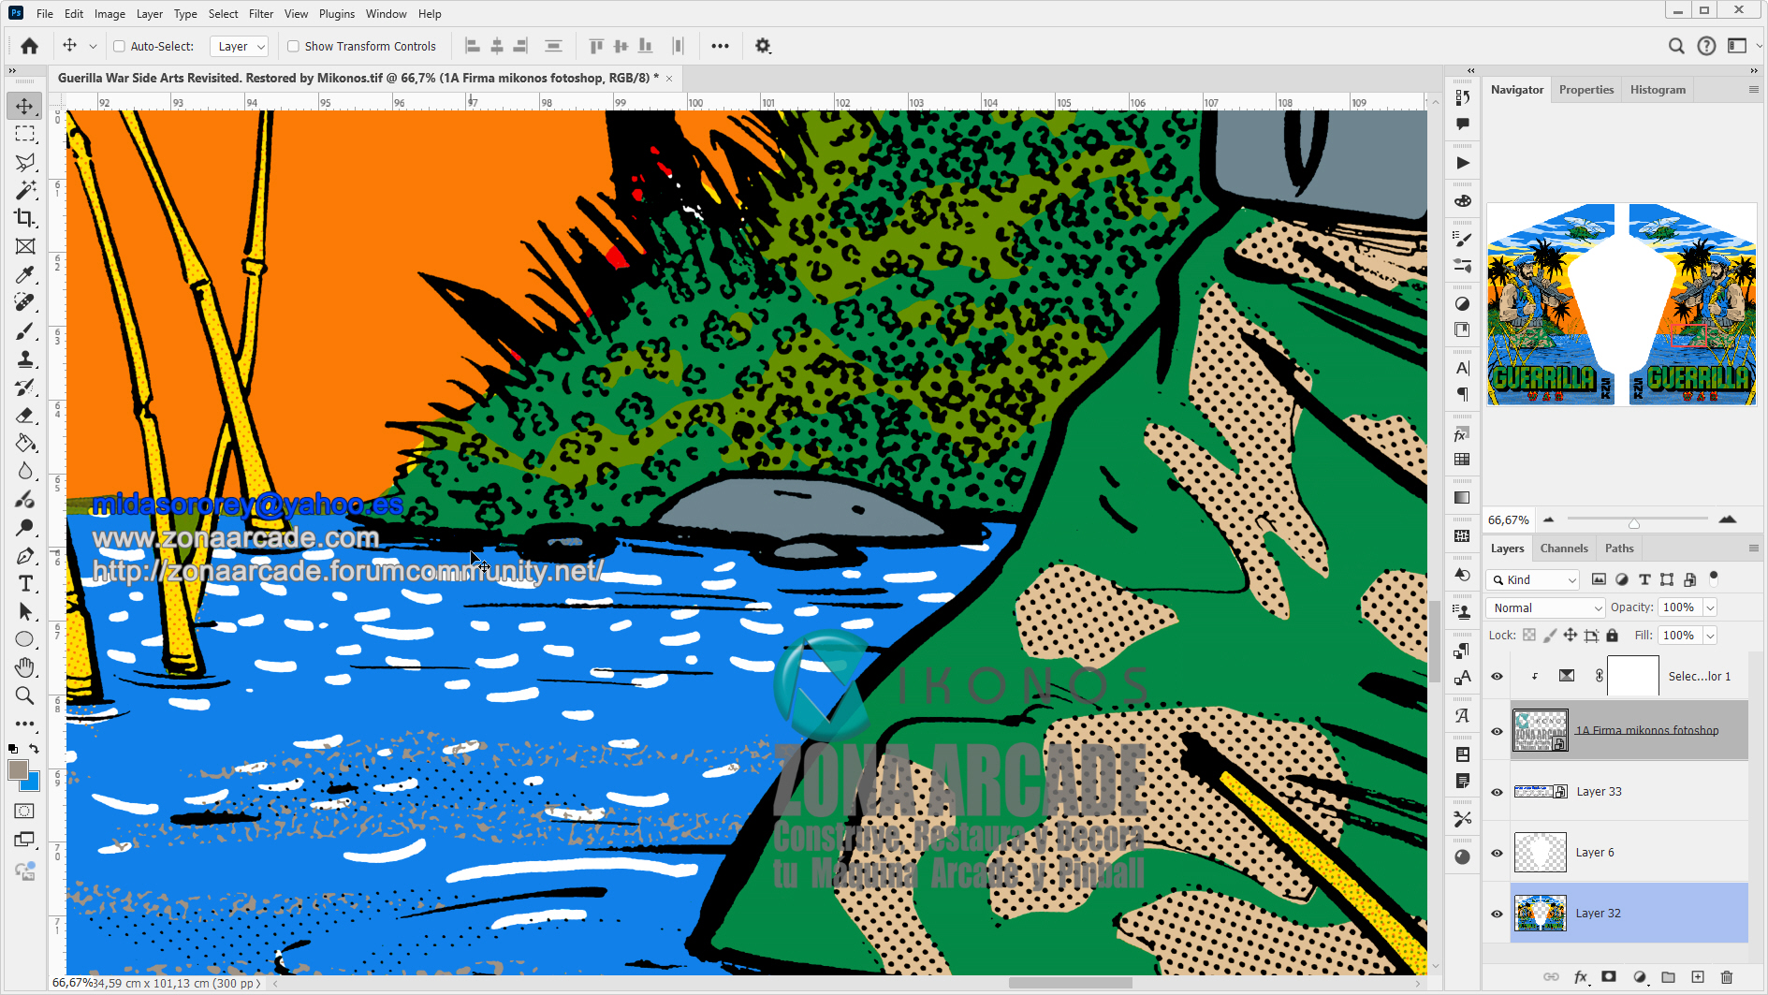Select the Brush tool
The height and width of the screenshot is (995, 1768).
point(25,331)
